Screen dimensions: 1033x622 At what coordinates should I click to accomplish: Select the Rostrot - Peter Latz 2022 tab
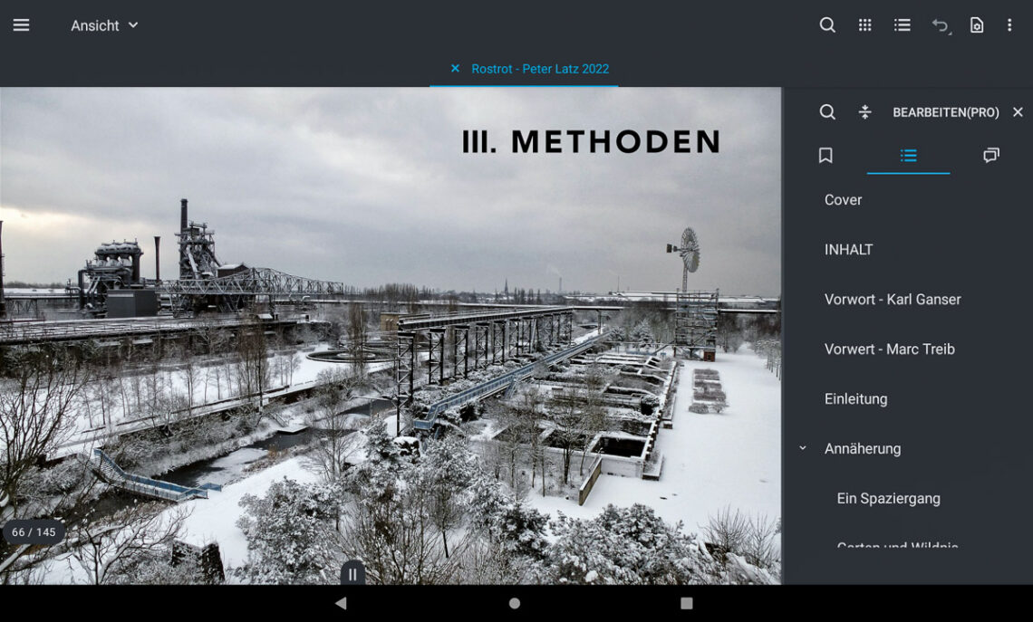click(539, 69)
